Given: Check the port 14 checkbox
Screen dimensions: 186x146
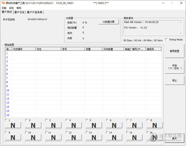Looking at the screenshot, I should pos(107,132).
